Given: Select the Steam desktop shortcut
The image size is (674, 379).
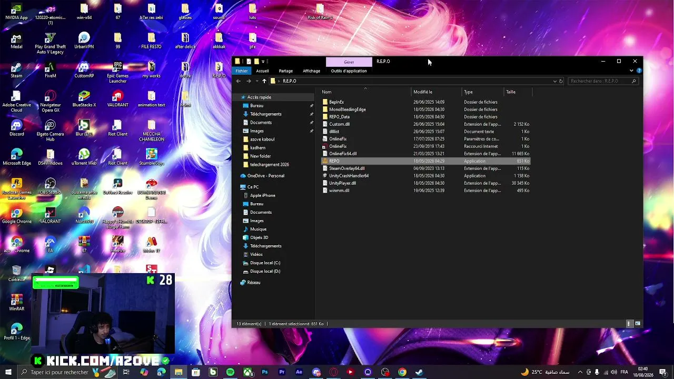Looking at the screenshot, I should pos(16,71).
